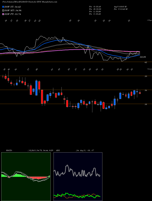Click the 'Pre L: 55.08' low value
Viewport: 152px width, 201px height.
(x=95, y=12)
